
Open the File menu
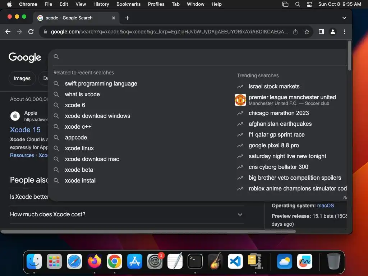(x=49, y=4)
